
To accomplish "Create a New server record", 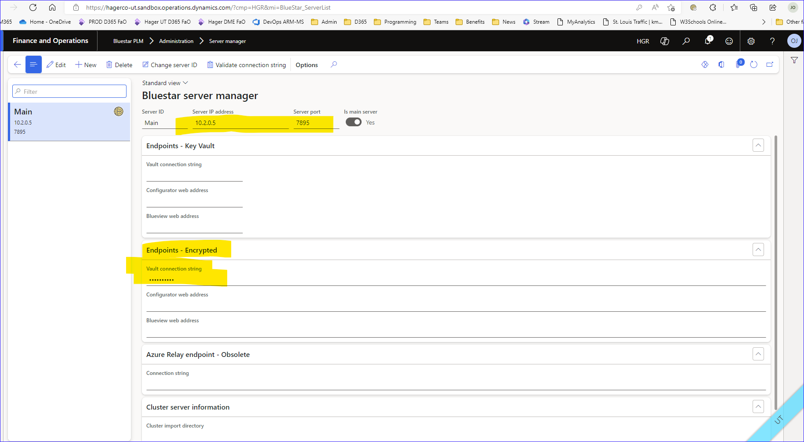I will [x=86, y=64].
